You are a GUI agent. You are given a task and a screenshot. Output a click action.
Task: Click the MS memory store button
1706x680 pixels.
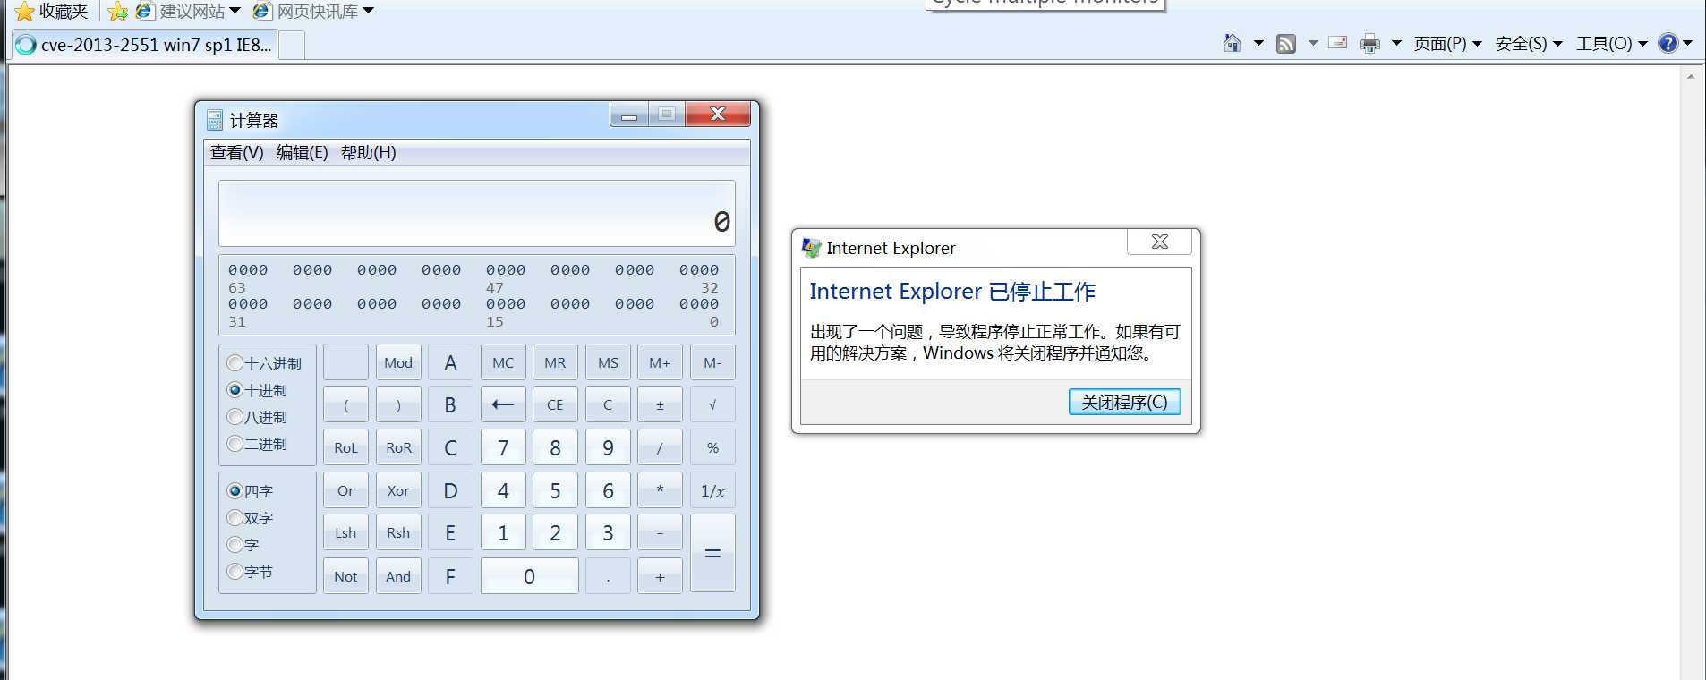click(608, 362)
